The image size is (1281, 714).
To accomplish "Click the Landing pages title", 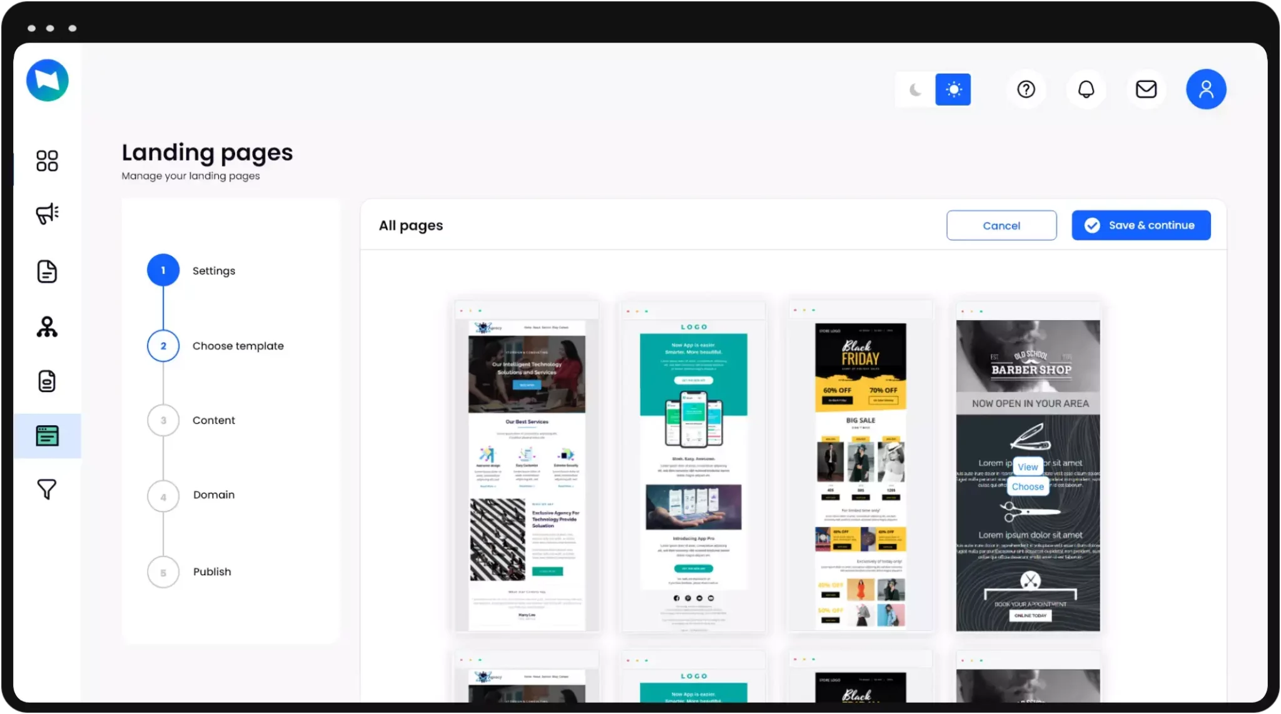I will click(207, 153).
